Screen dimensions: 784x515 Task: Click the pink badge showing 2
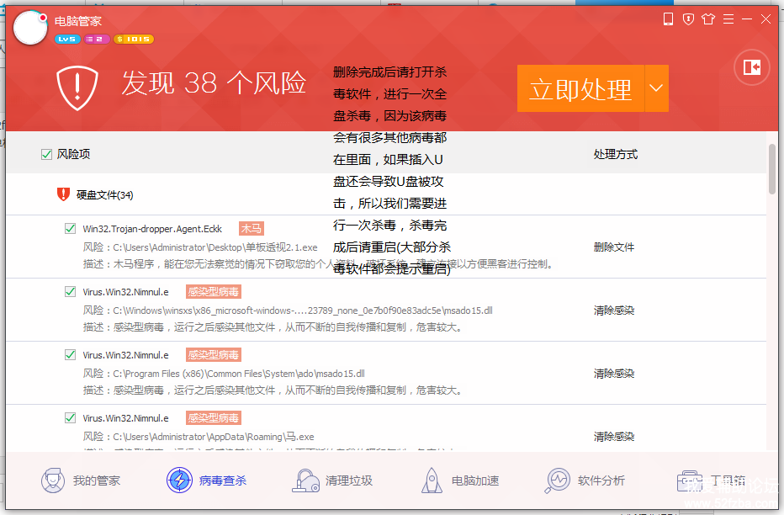[97, 39]
